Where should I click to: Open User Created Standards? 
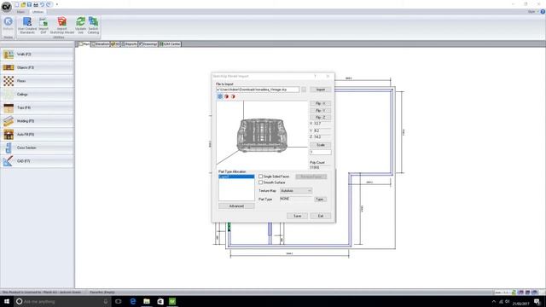(x=27, y=26)
